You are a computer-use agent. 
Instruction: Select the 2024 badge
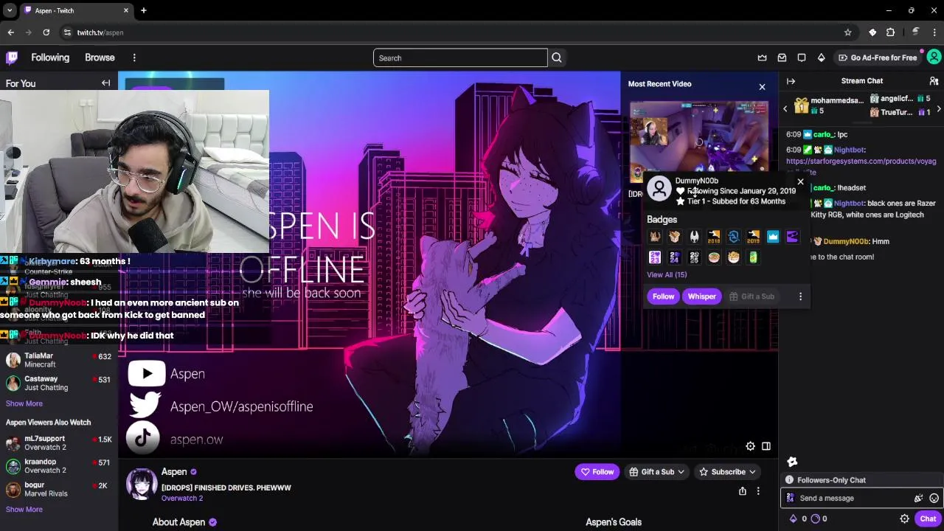[x=674, y=257]
